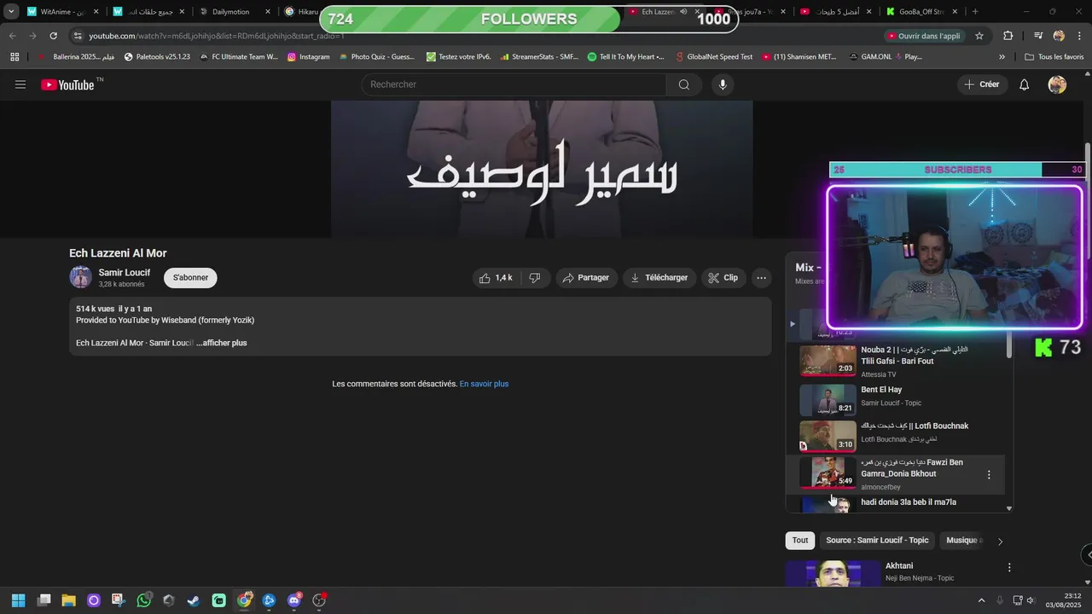Click the address bar URL
This screenshot has height=614, width=1092.
click(x=217, y=36)
